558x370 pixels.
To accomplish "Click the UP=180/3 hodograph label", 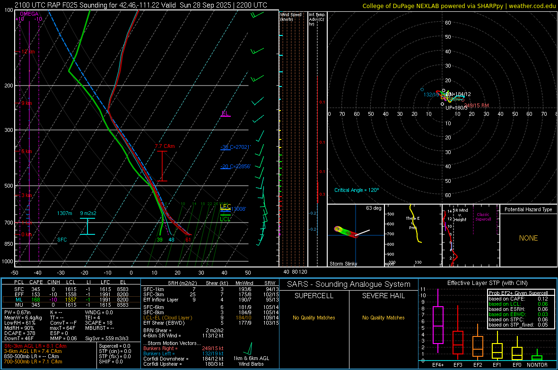I will point(457,108).
